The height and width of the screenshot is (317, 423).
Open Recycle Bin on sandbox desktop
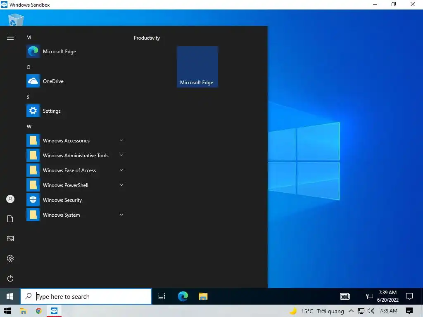[x=16, y=20]
